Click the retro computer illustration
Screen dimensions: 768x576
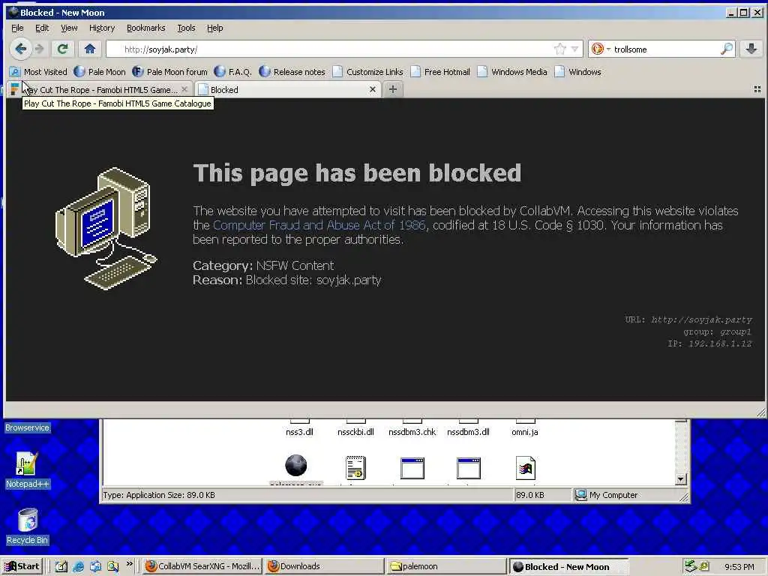tap(106, 228)
